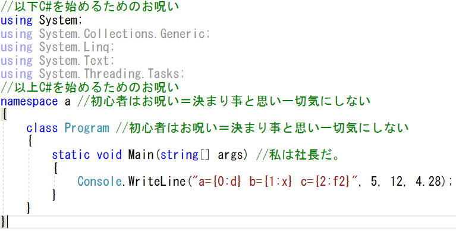Image resolution: width=456 pixels, height=231 pixels.
Task: Click the class keyword
Action: (42, 128)
